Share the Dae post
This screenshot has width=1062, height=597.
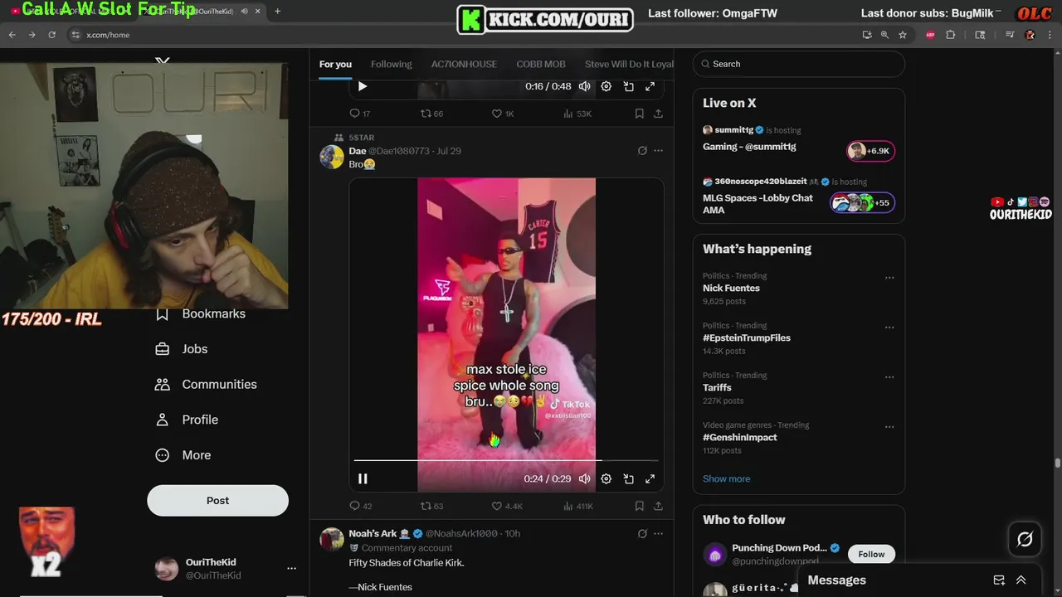(x=659, y=506)
